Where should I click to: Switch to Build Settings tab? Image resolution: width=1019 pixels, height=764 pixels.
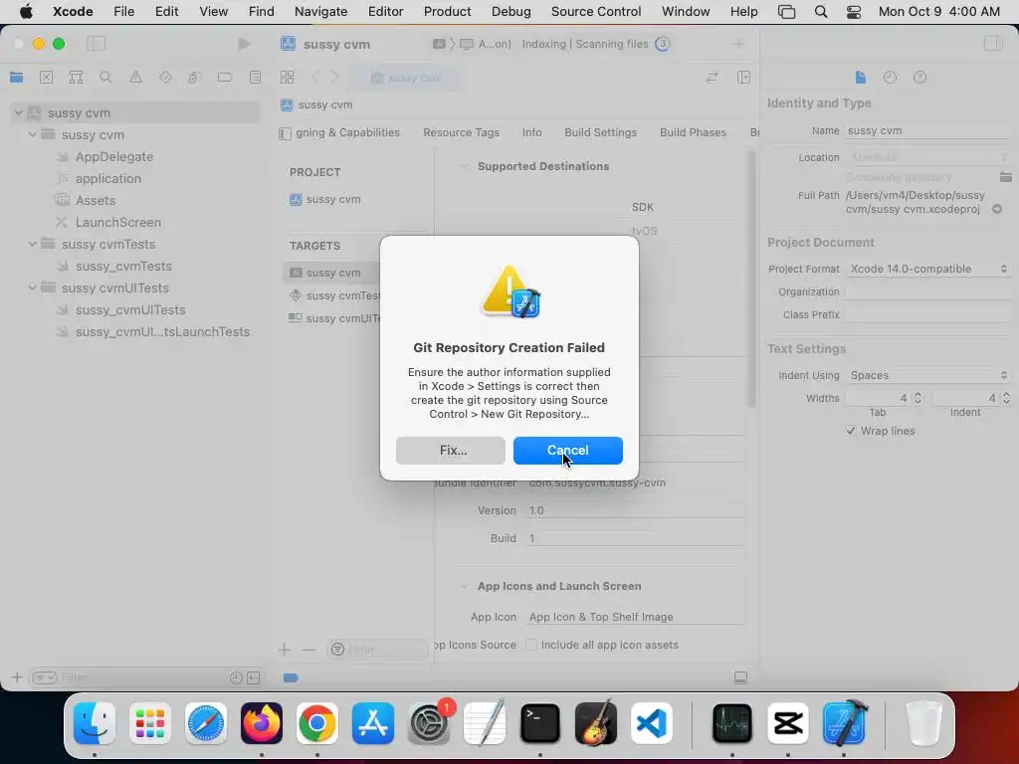click(x=600, y=132)
